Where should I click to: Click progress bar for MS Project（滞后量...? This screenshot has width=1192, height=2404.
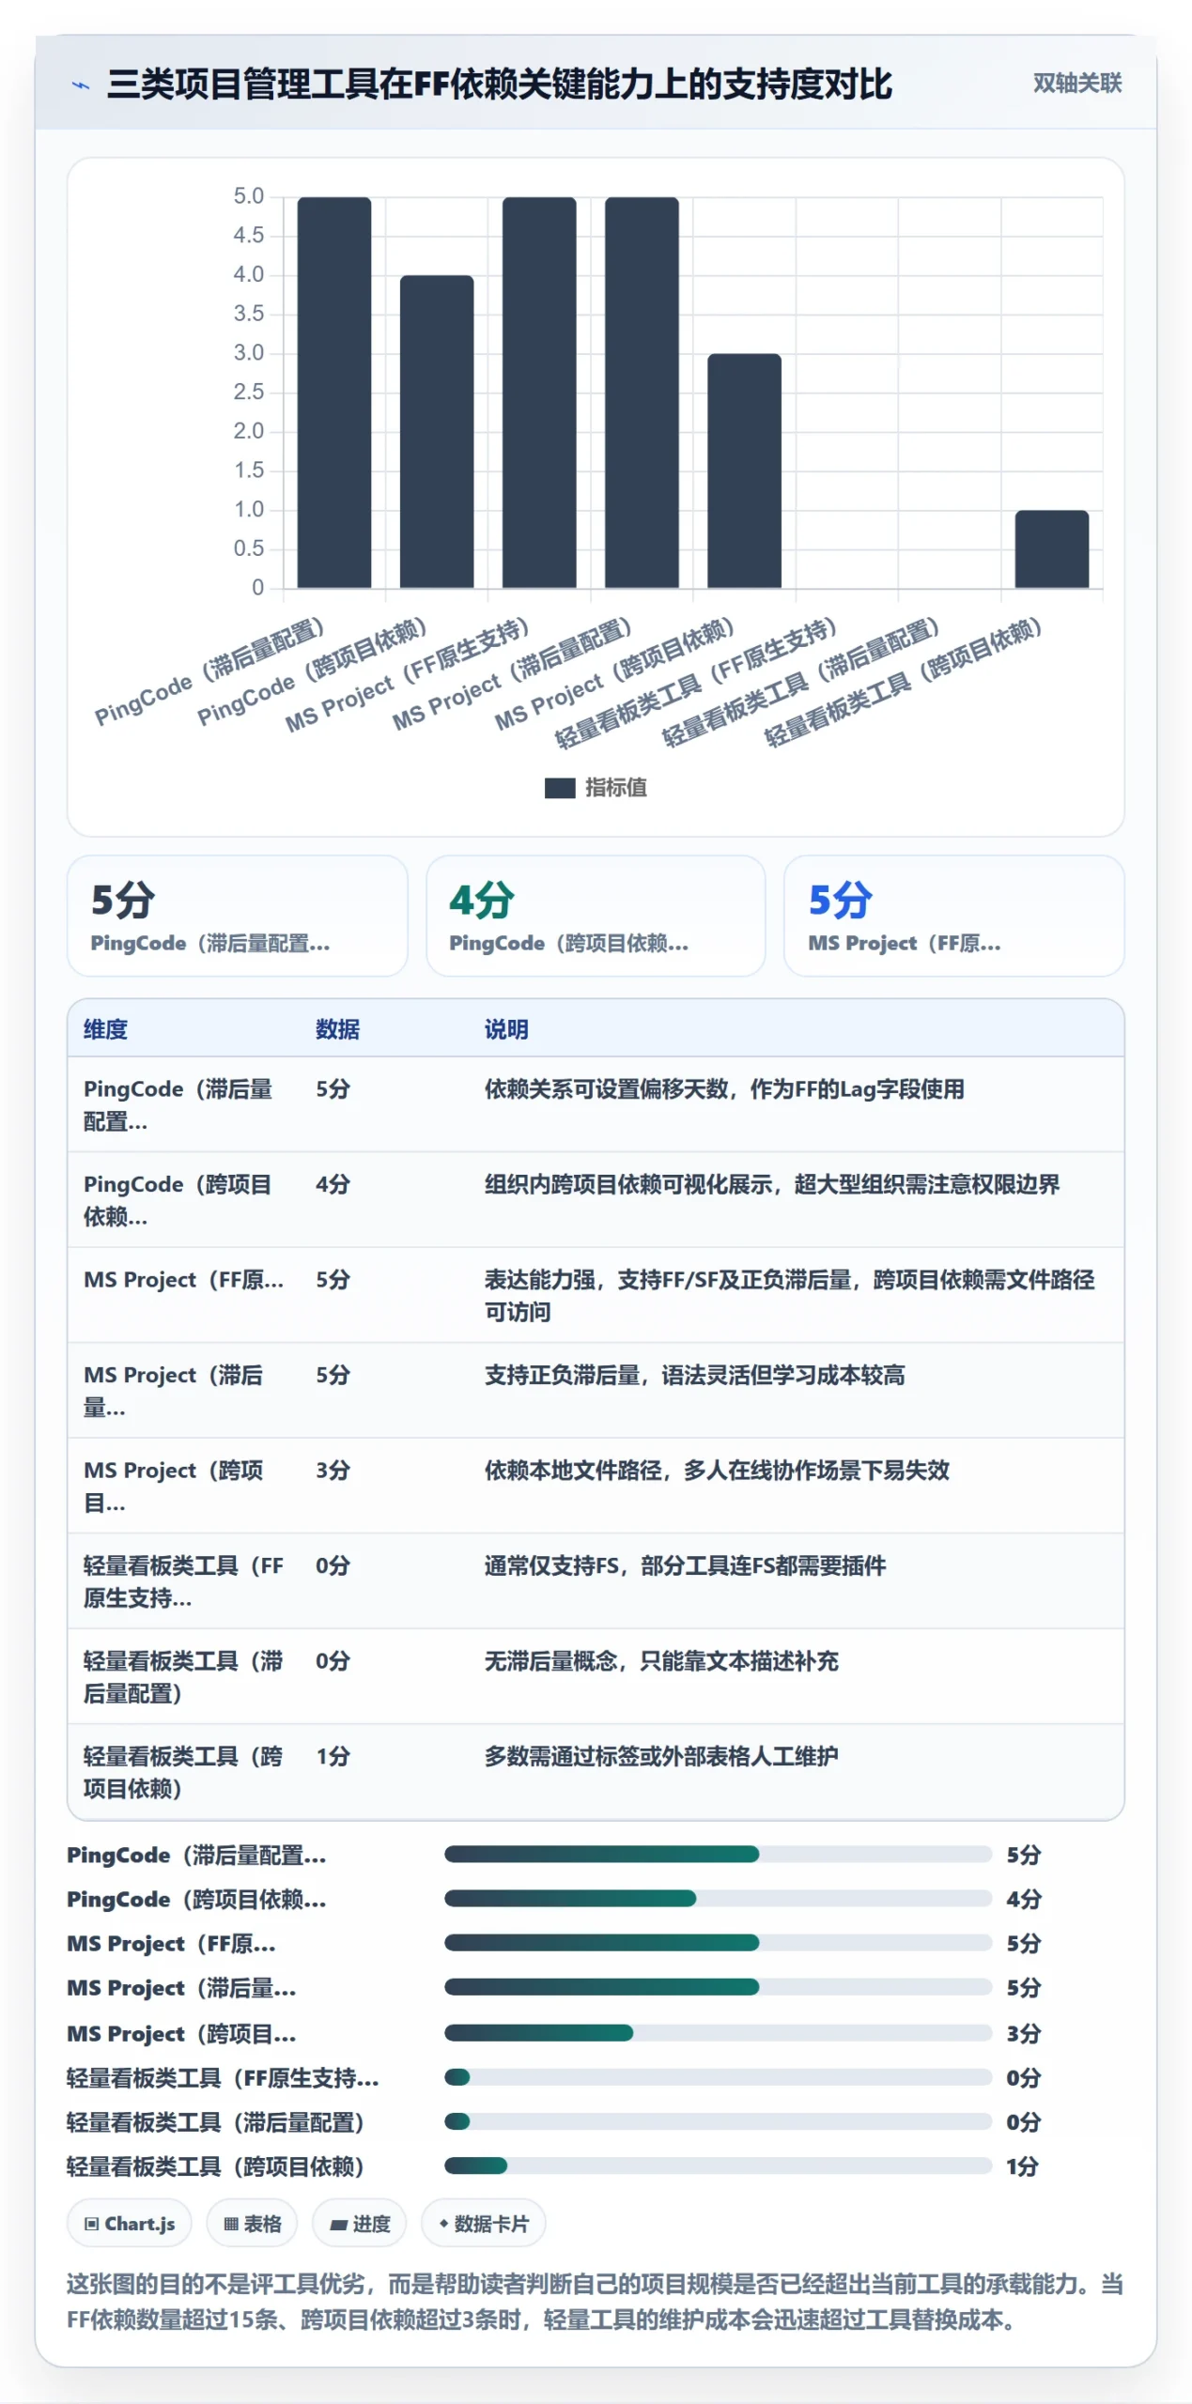click(718, 1986)
